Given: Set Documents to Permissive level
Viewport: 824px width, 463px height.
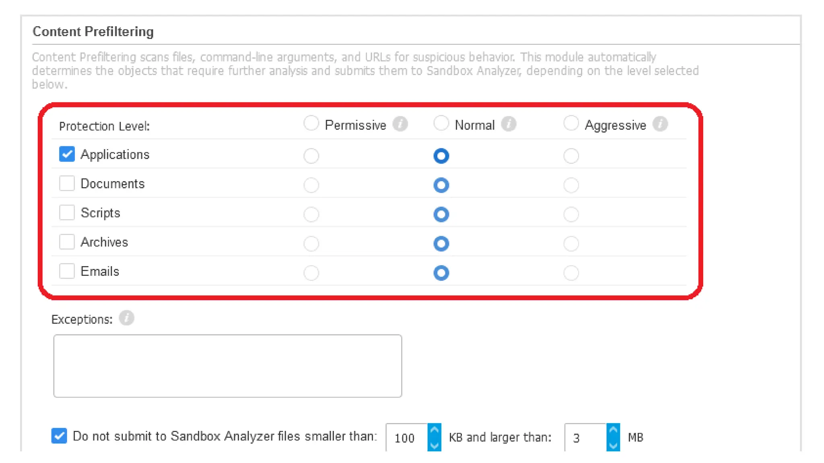Looking at the screenshot, I should point(311,185).
